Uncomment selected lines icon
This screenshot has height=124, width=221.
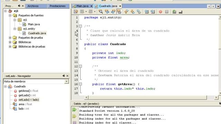coord(181,12)
